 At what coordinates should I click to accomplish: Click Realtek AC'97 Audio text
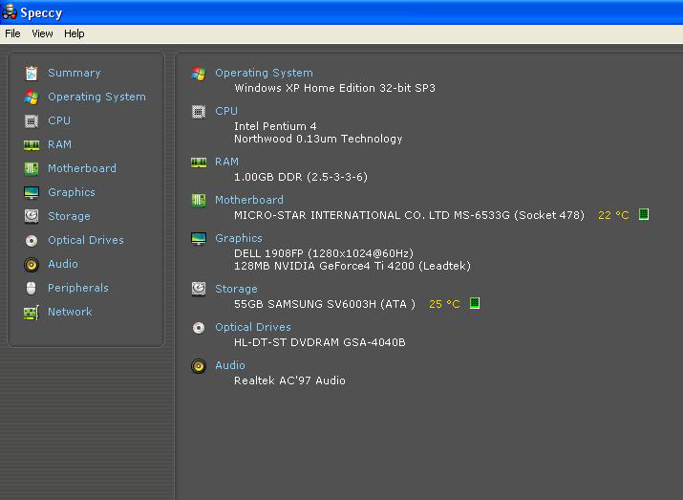(x=289, y=380)
